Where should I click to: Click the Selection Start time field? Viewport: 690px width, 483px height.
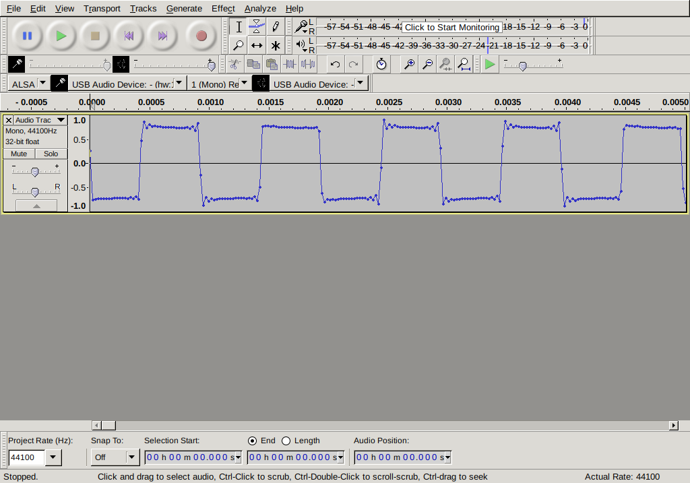(x=192, y=457)
